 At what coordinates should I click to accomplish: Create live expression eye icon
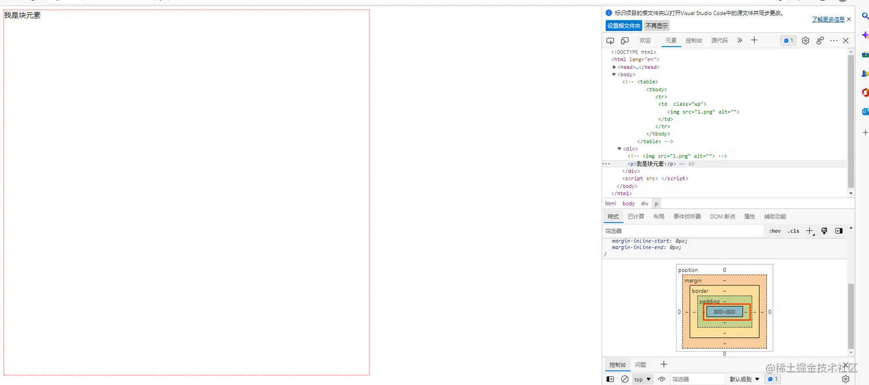662,379
